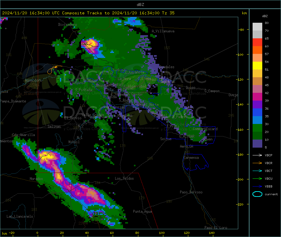This screenshot has width=281, height=237.
Task: Click the 'El_Desvio' map label
Action: click(73, 118)
